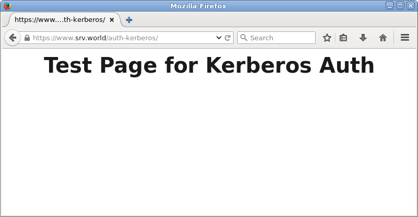418x217 pixels.
Task: Maximize the Mozilla Firefox window
Action: (400, 6)
